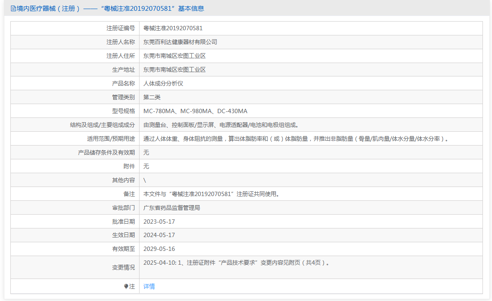Viewport: 492px width, 301px height.
Task: Select the registration number 粤械注准20192070581 value
Action: click(173, 28)
